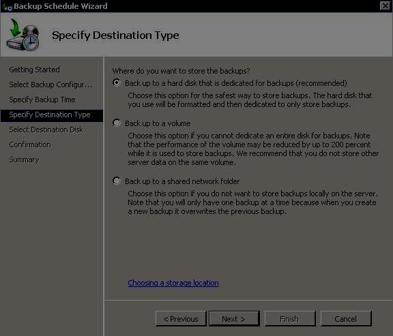Go to the Getting Started step

(x=34, y=70)
